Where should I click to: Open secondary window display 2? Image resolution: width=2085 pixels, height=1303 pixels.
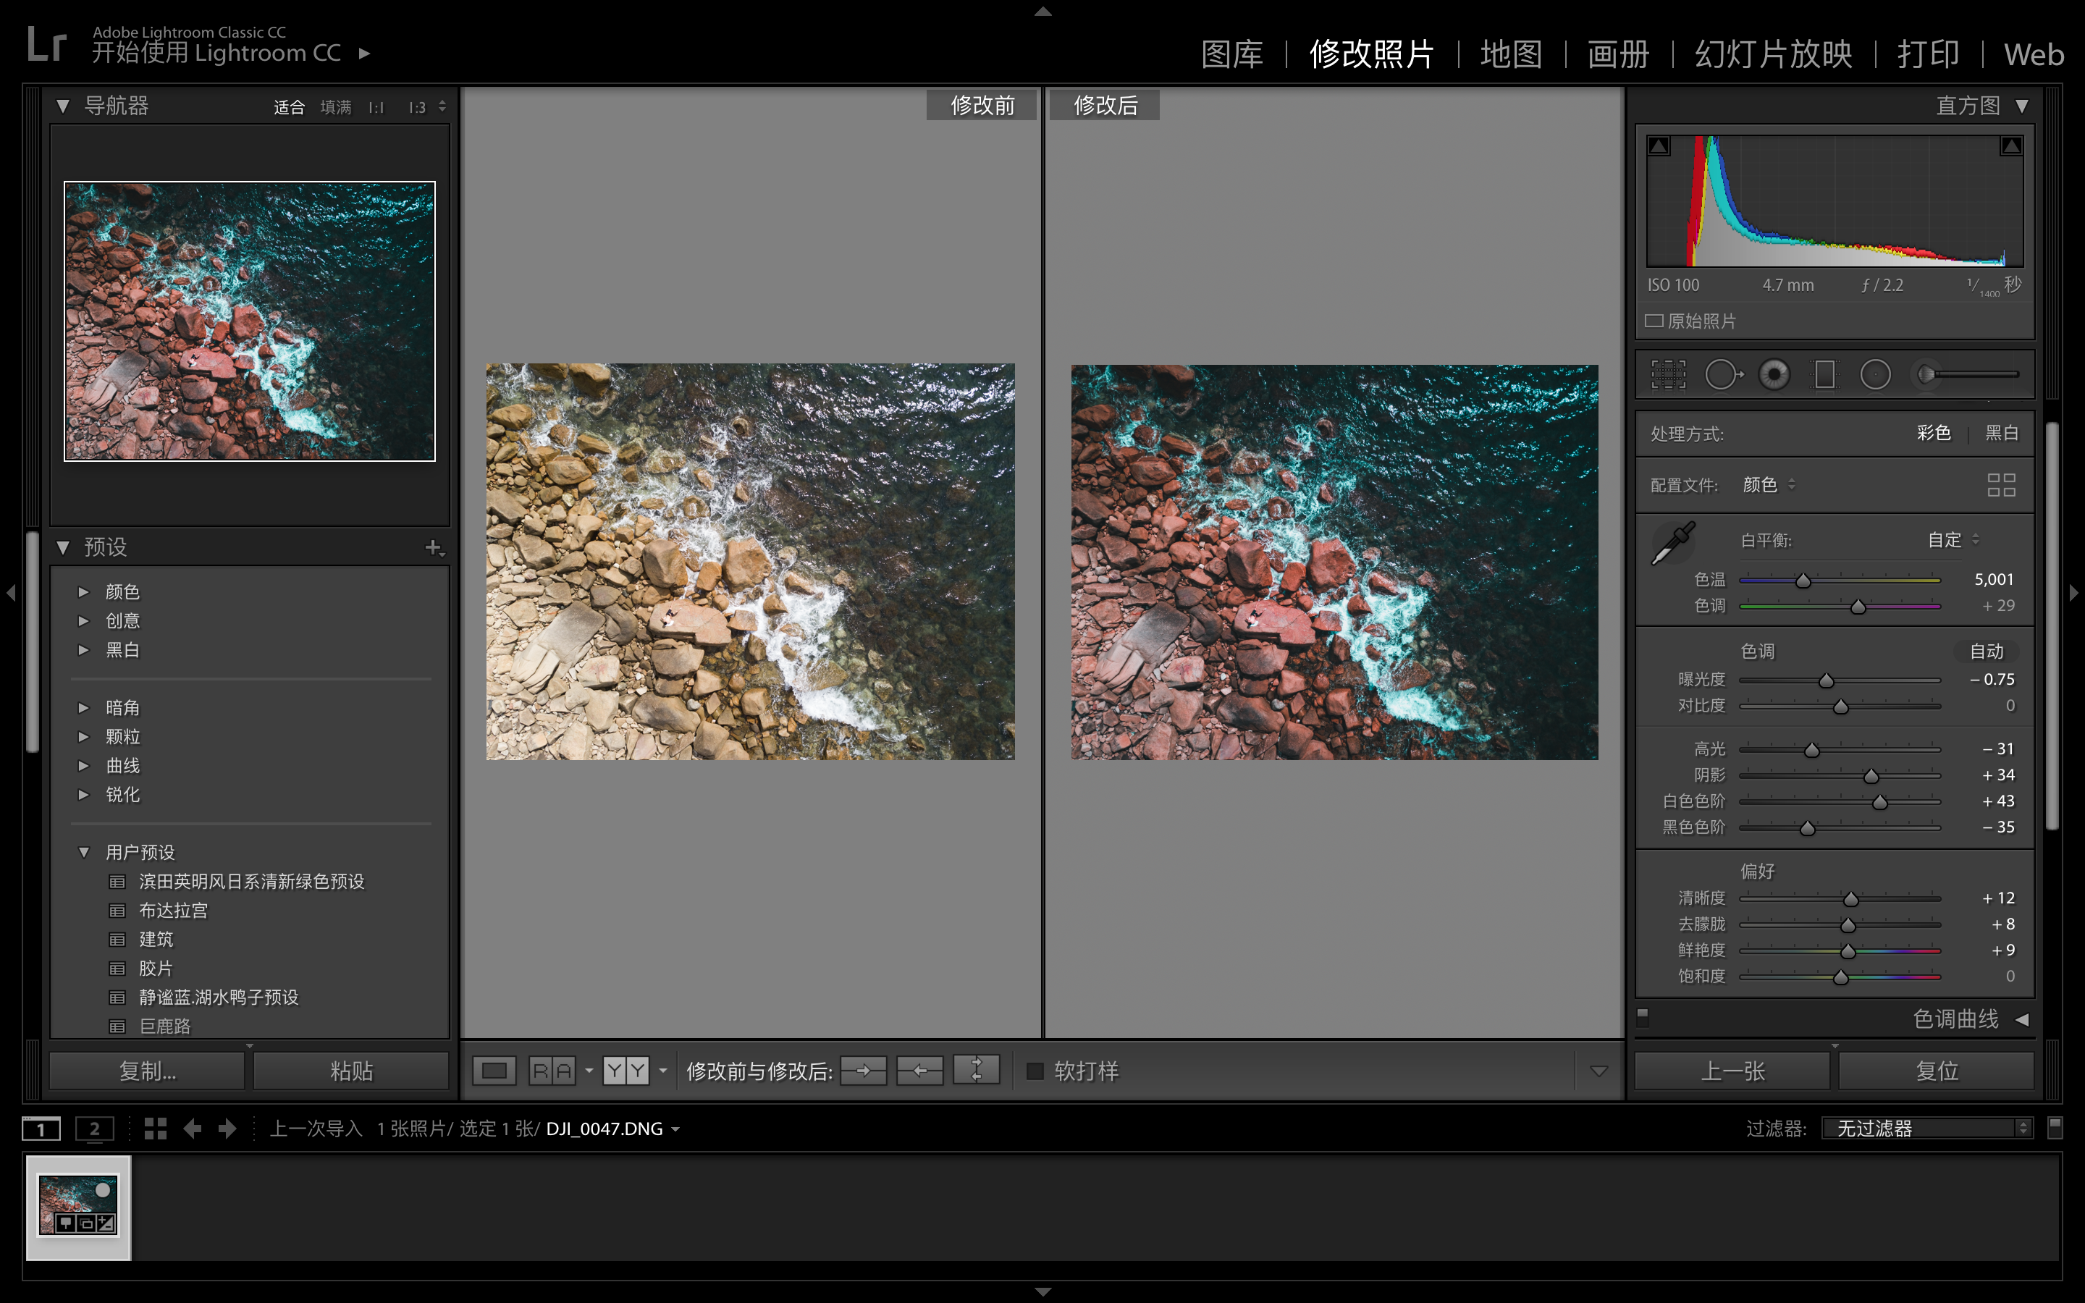94,1128
